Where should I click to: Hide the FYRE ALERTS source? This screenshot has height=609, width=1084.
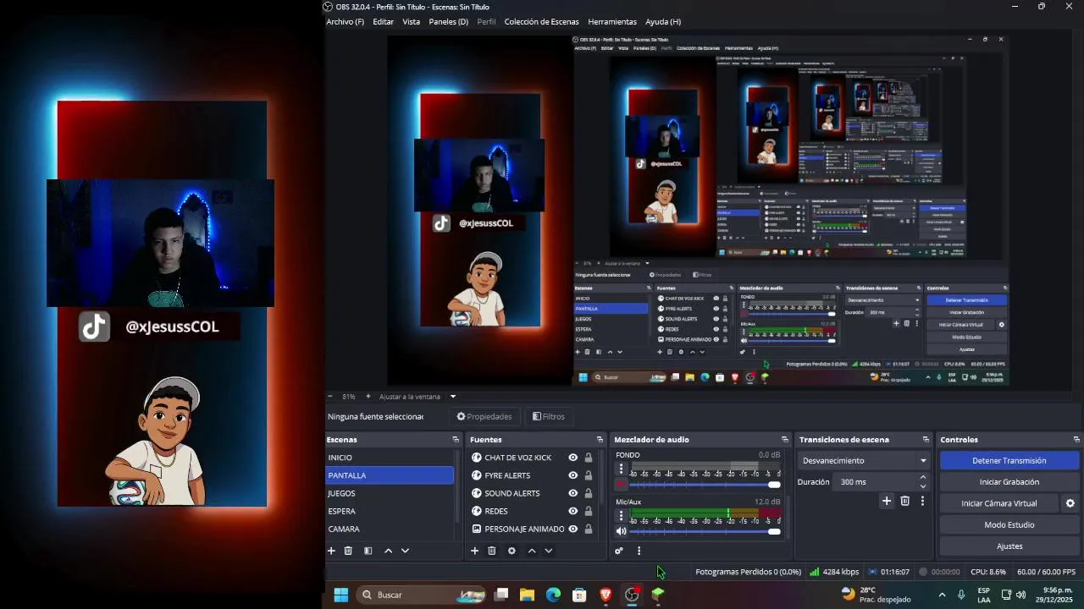pyautogui.click(x=573, y=475)
